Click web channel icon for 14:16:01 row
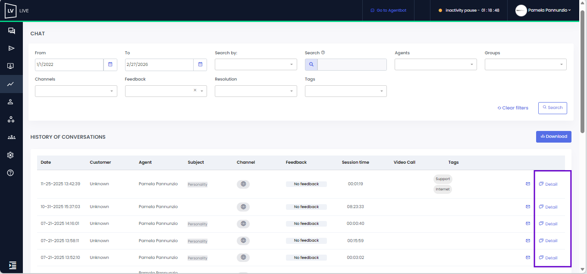 click(x=243, y=224)
